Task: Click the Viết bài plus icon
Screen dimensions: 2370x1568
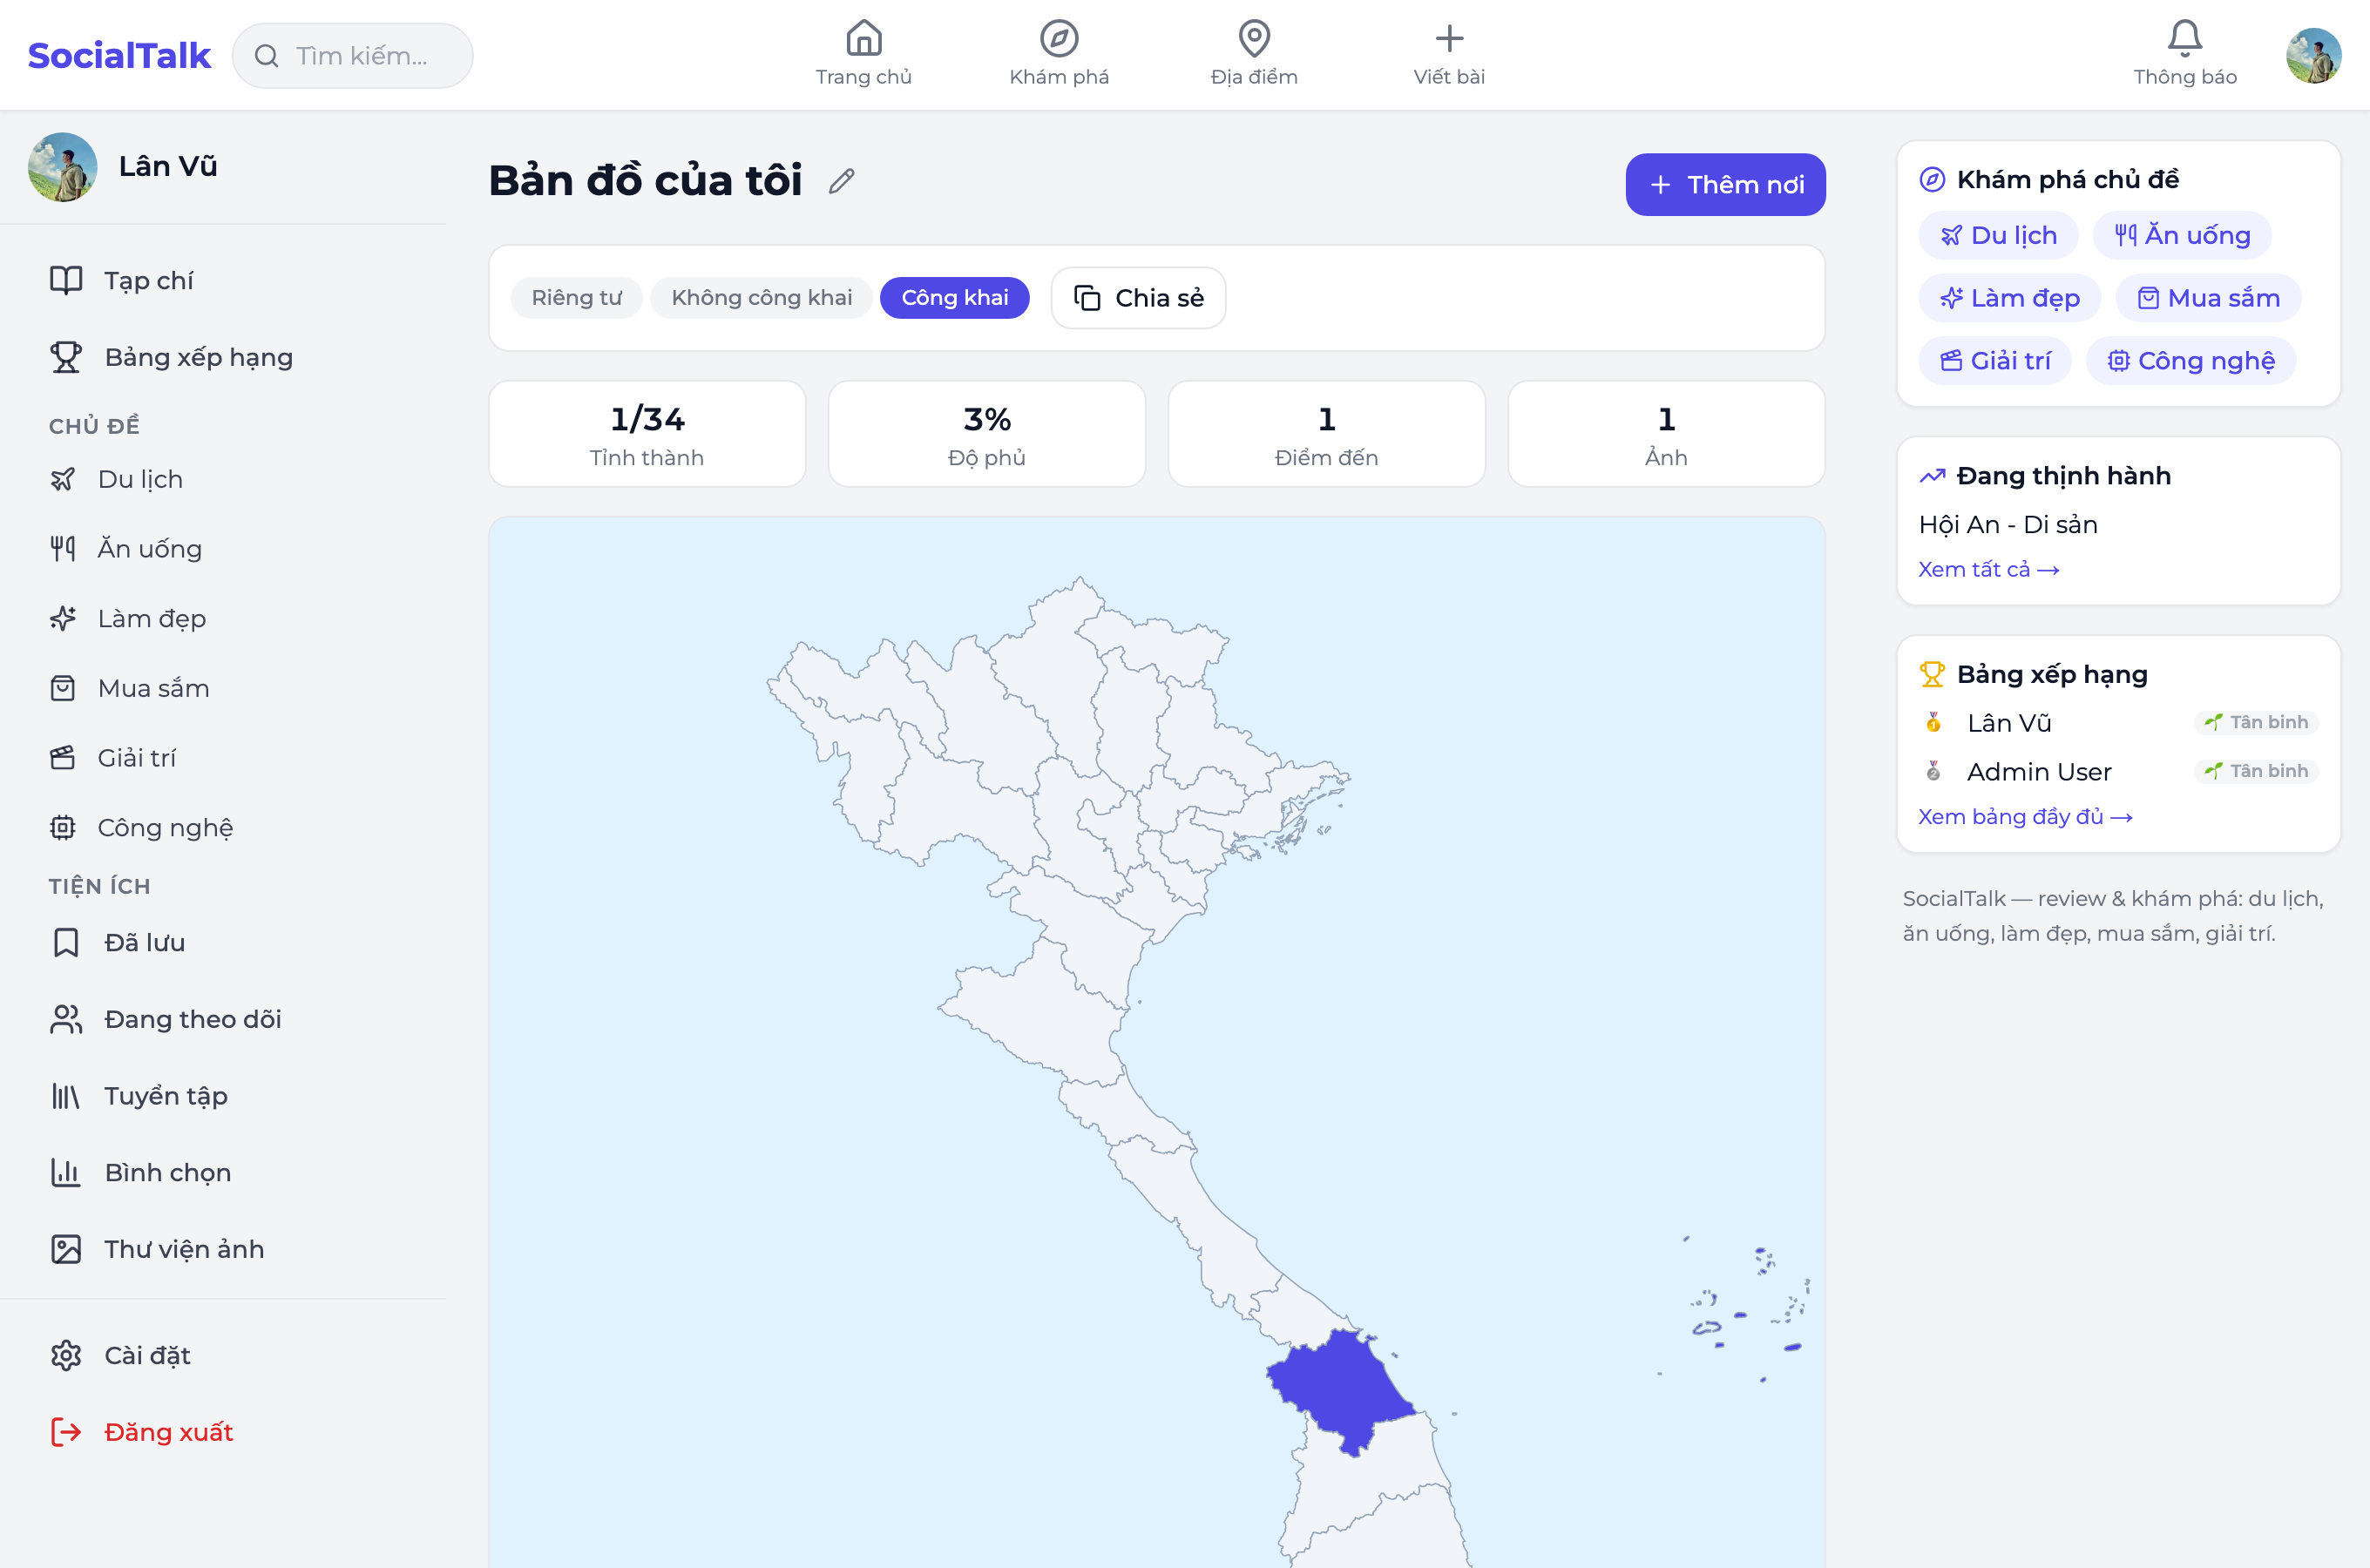Action: [x=1449, y=39]
